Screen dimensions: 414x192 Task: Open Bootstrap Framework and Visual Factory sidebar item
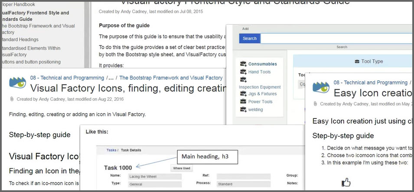(x=38, y=29)
